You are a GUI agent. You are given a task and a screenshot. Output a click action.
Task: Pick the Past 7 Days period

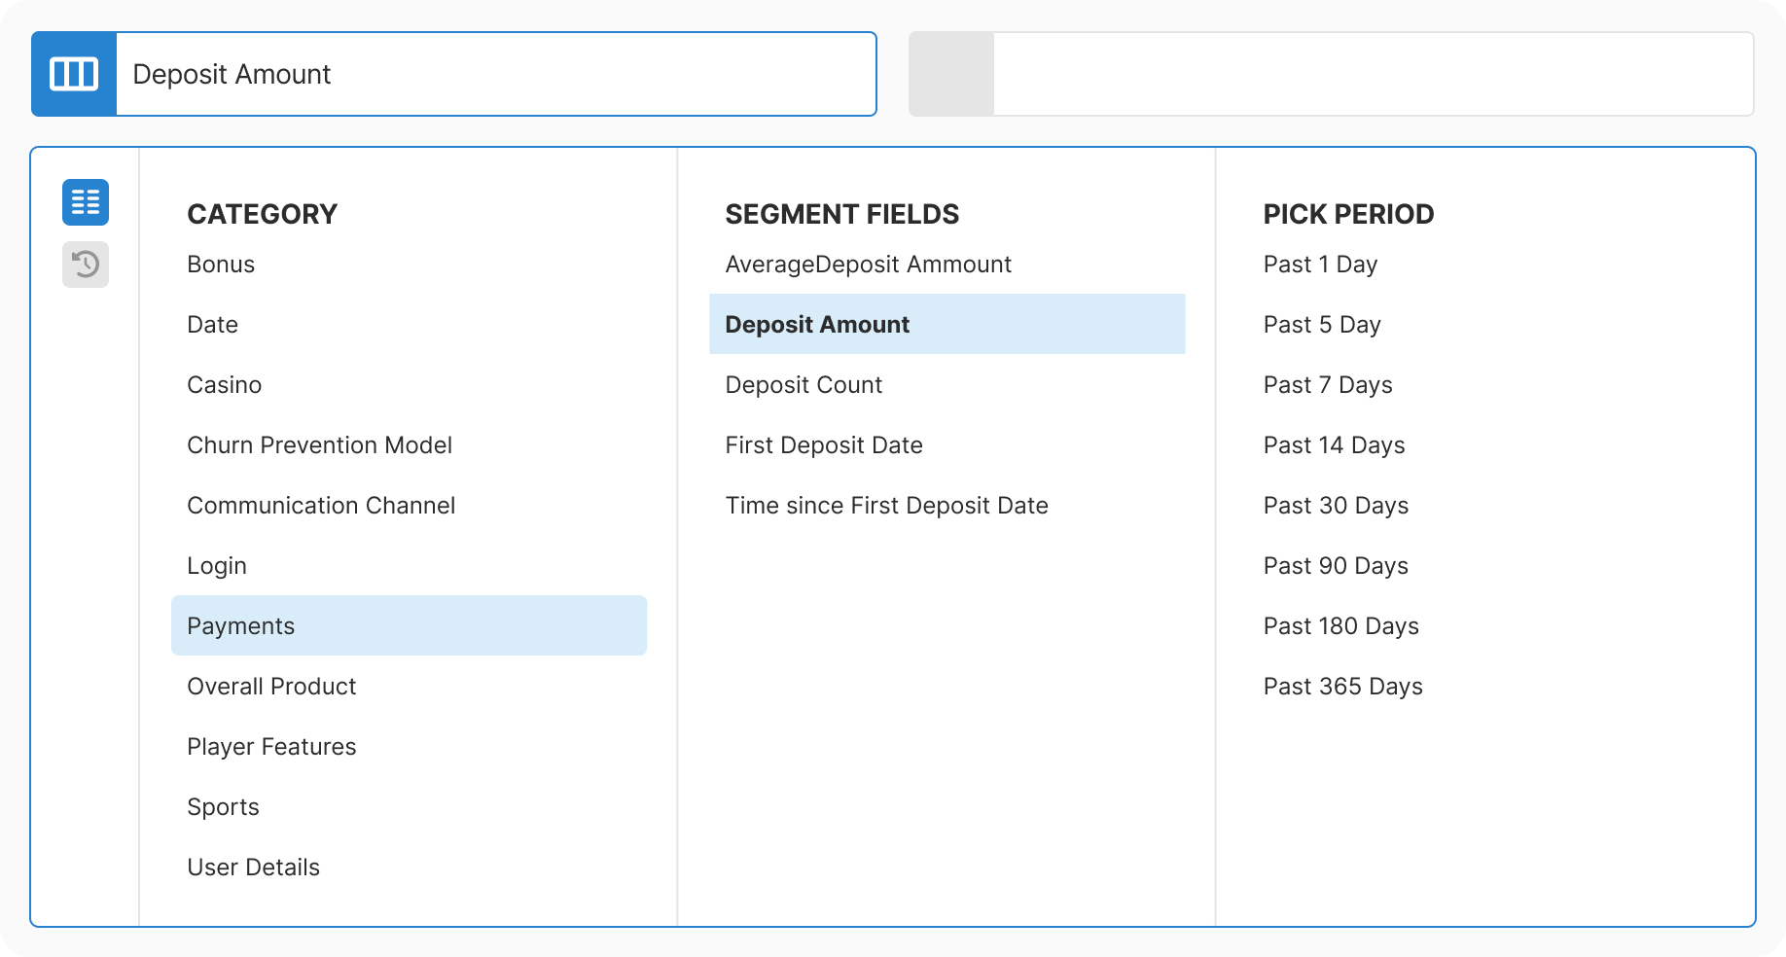(1328, 384)
